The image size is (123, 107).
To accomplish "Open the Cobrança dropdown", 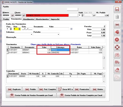I will (32, 34).
